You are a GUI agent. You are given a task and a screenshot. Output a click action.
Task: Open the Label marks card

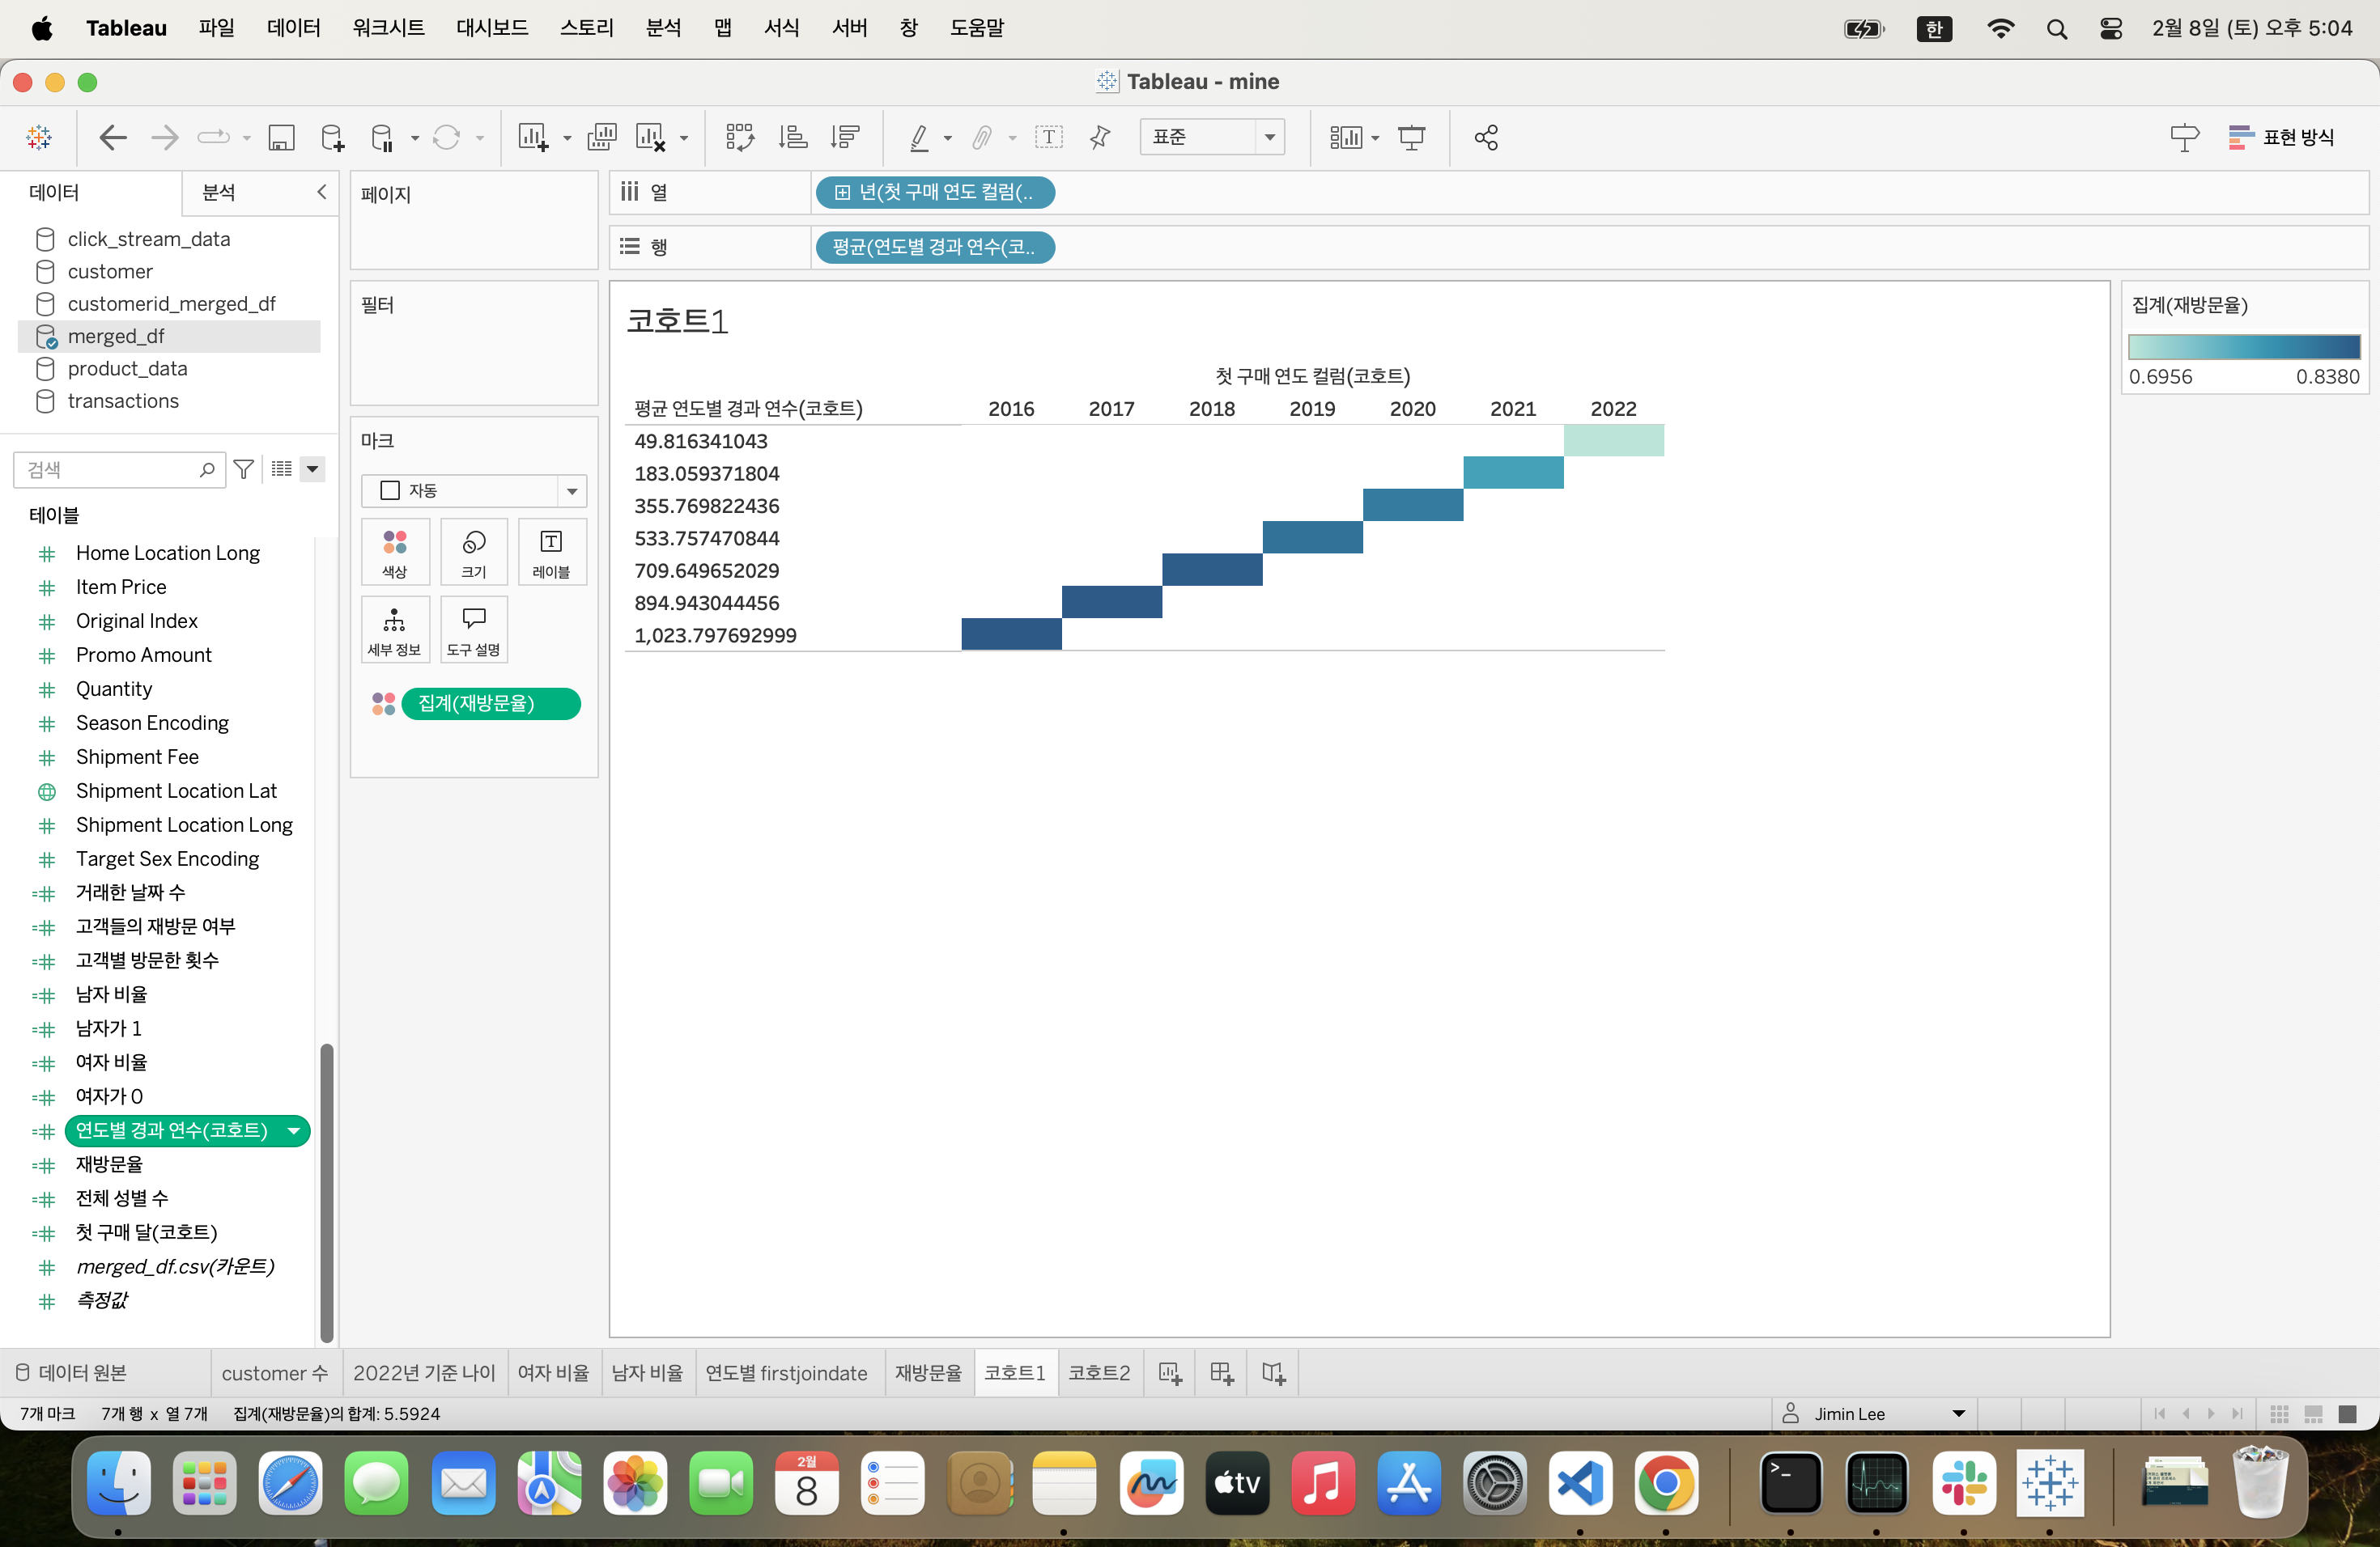(x=551, y=552)
